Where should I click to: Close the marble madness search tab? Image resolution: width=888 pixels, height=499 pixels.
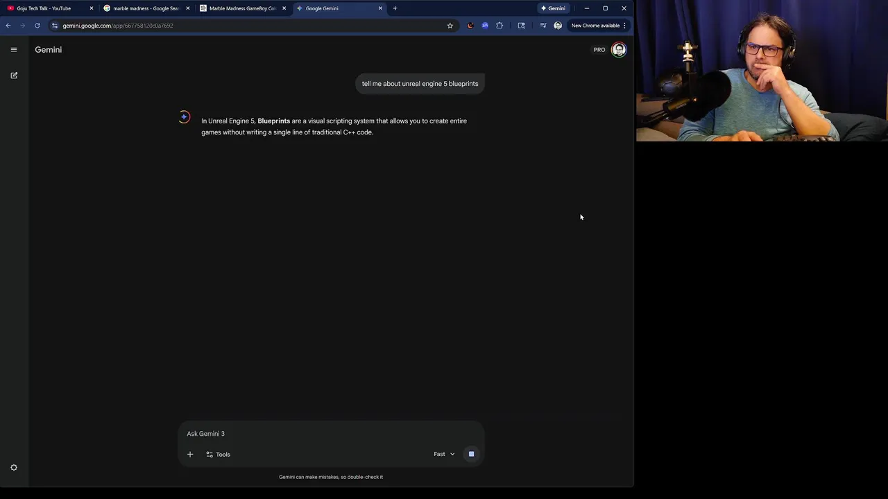pos(187,8)
